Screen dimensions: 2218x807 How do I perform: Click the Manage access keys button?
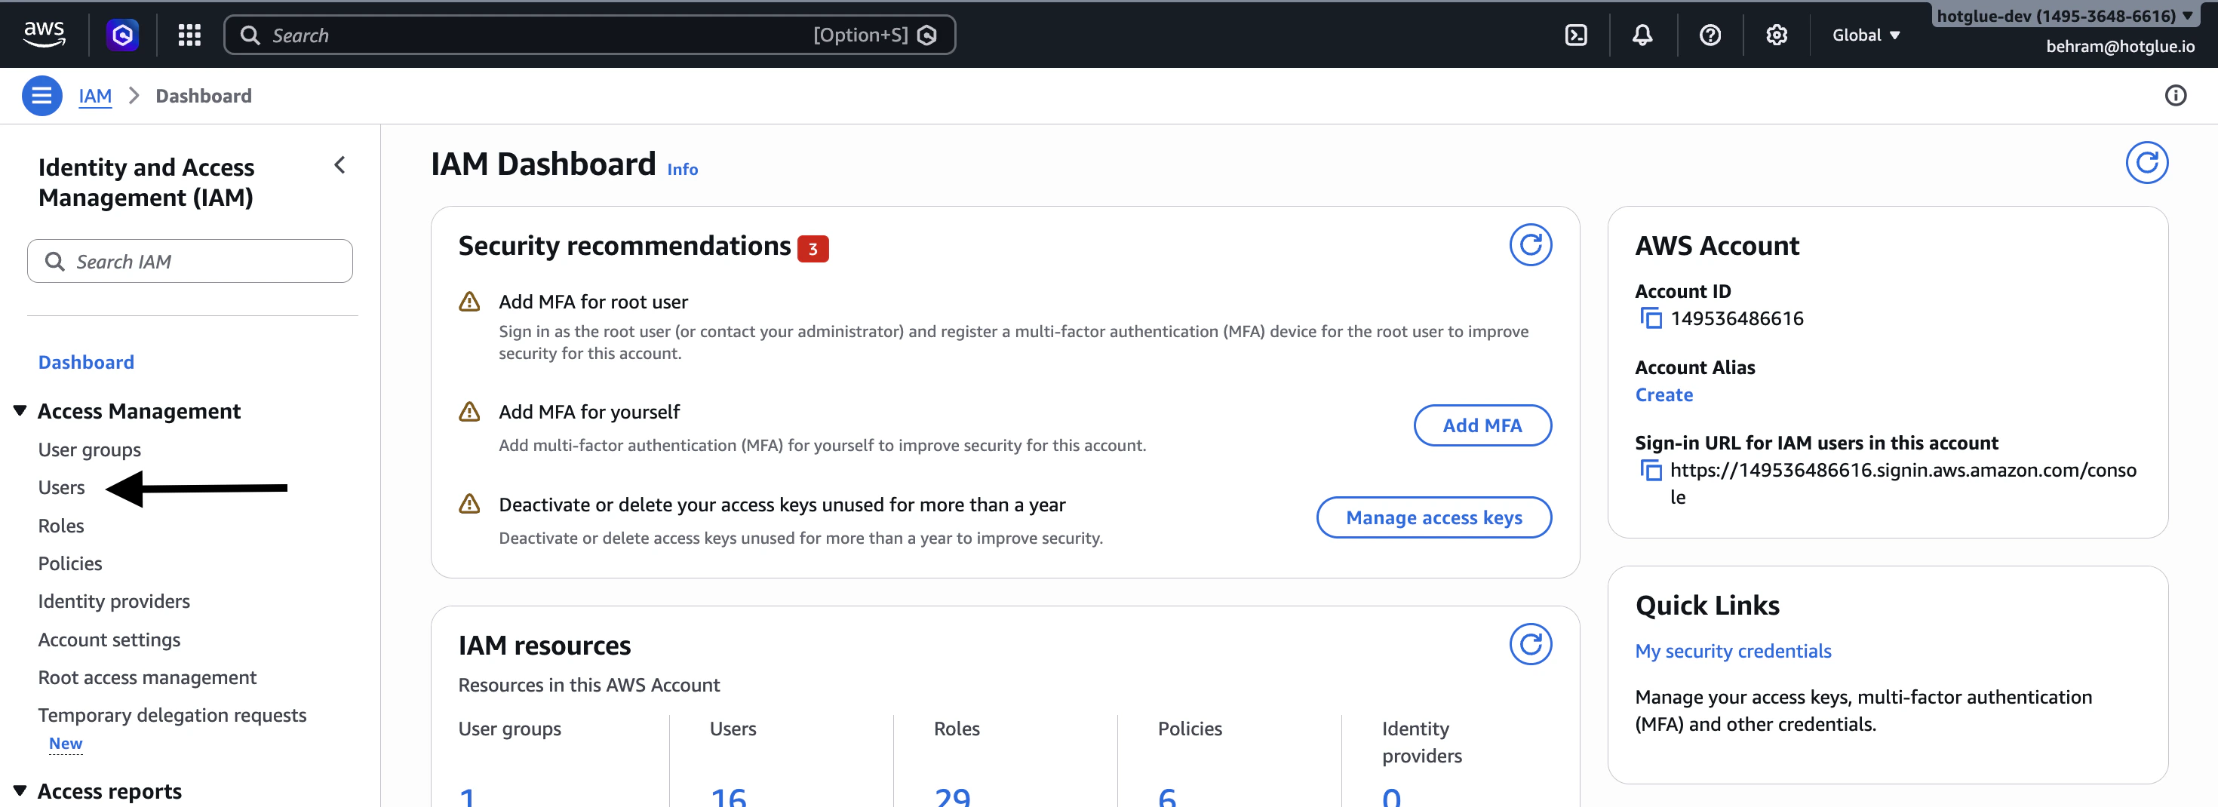tap(1433, 517)
